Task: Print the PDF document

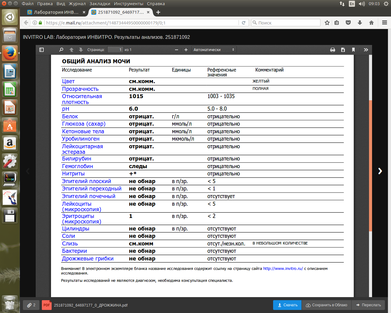Action: [333, 50]
